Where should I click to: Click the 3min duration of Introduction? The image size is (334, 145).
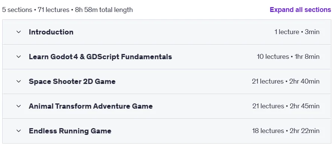click(x=312, y=32)
